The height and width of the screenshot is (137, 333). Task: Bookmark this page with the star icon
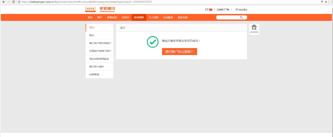click(x=326, y=2)
